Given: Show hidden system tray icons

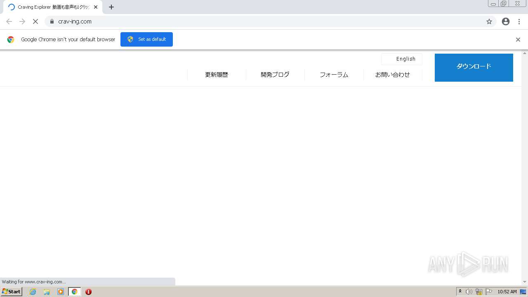Looking at the screenshot, I should pos(460,292).
